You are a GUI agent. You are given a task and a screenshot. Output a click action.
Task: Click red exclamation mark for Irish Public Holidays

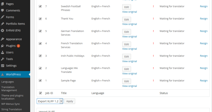[153, 56]
